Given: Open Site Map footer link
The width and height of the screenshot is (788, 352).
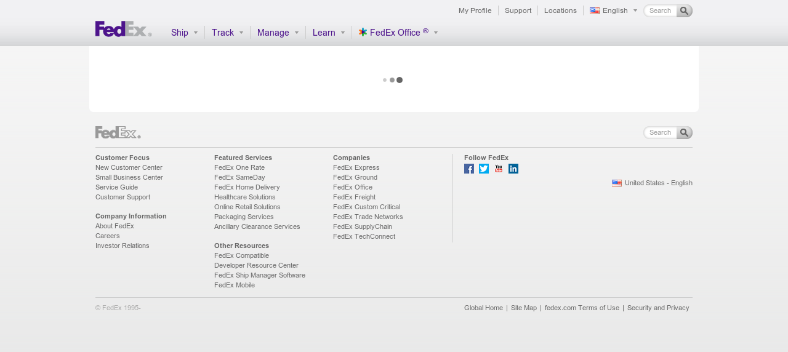Looking at the screenshot, I should (x=524, y=308).
